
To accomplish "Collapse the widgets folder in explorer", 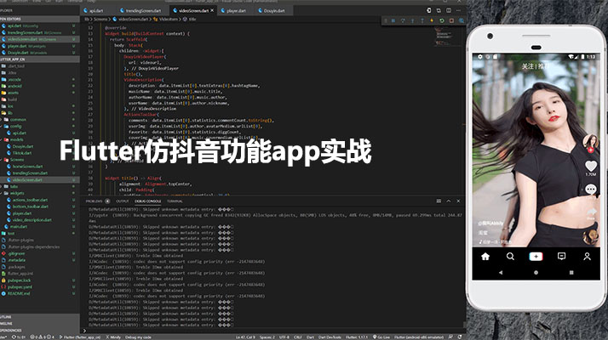I will (39, 193).
